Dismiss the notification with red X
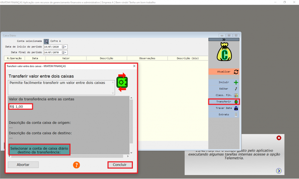Viewport: 299px width, 179px height. coord(279,138)
